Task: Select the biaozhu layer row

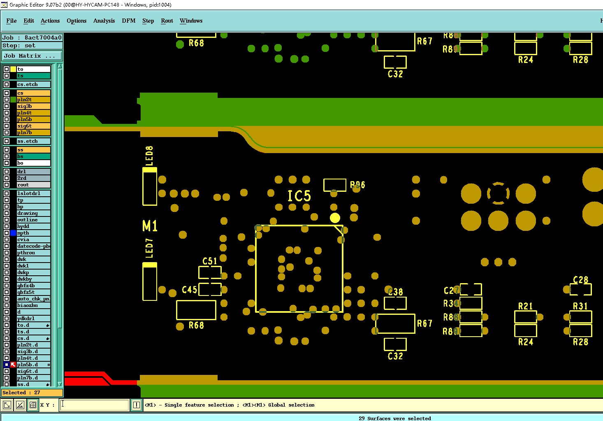Action: point(34,305)
